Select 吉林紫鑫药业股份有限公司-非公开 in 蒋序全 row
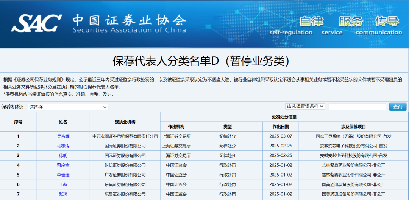Screen dimensions: 409x206 [353, 165]
